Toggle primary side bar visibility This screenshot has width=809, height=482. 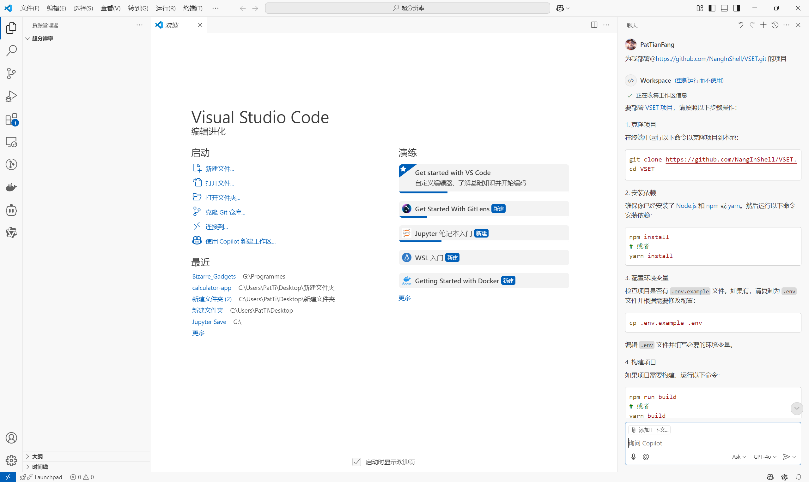pos(712,8)
